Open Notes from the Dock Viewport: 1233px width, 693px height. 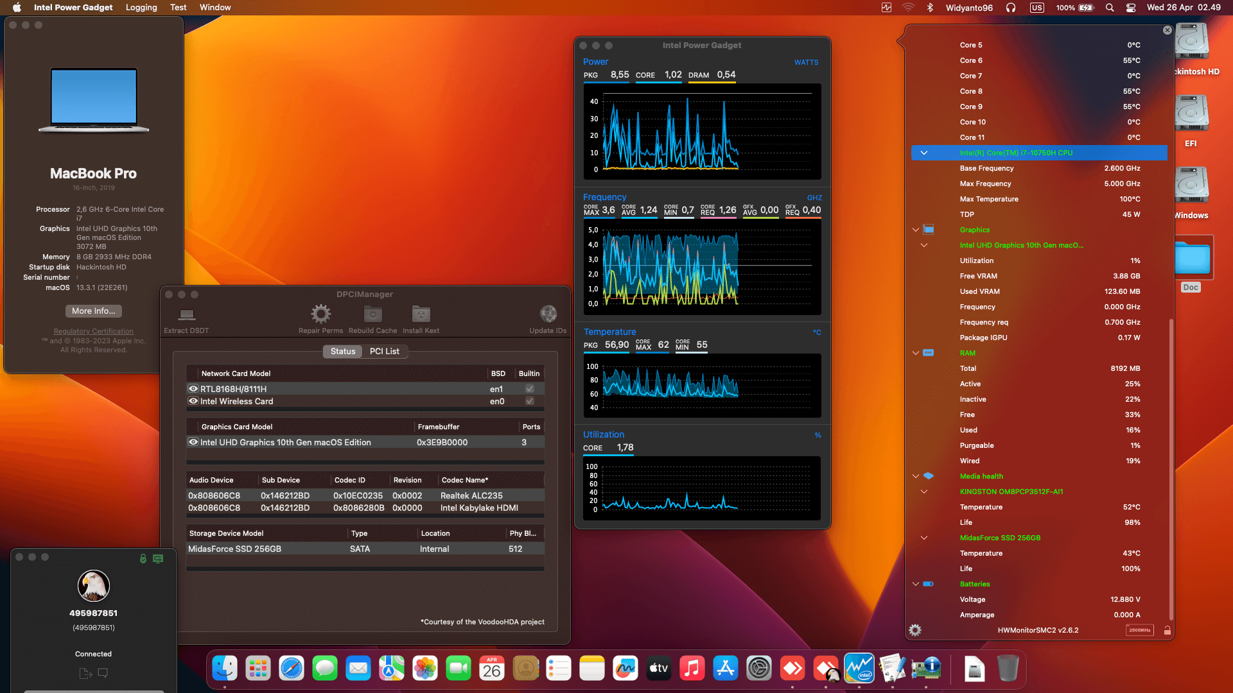click(x=592, y=669)
